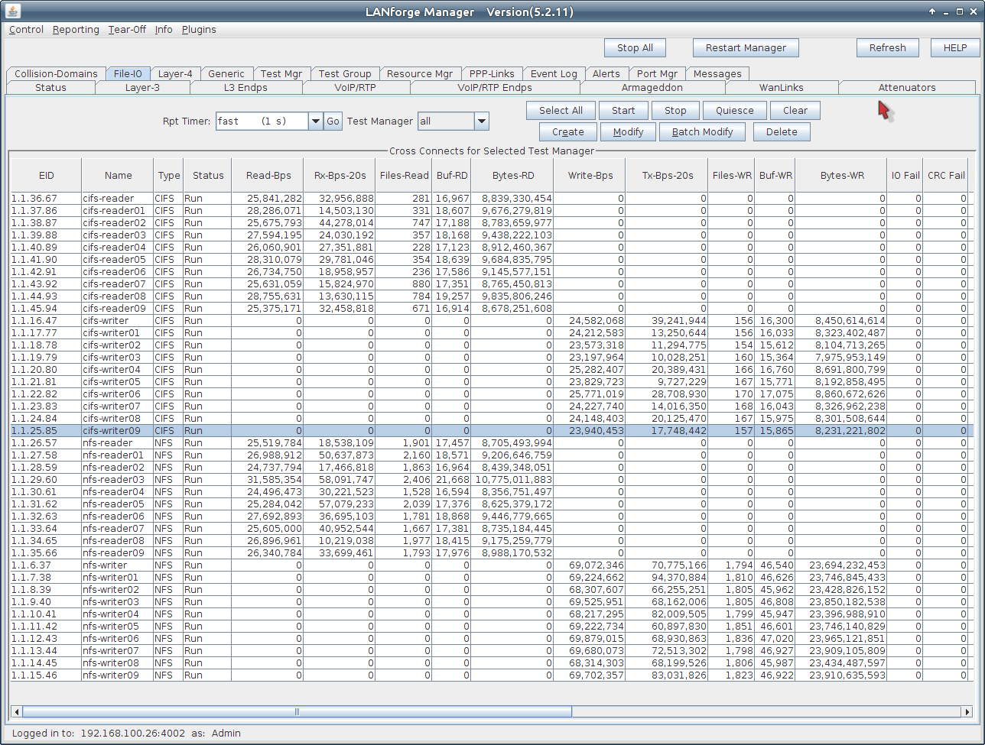Switch to the Generic tab

tap(226, 74)
